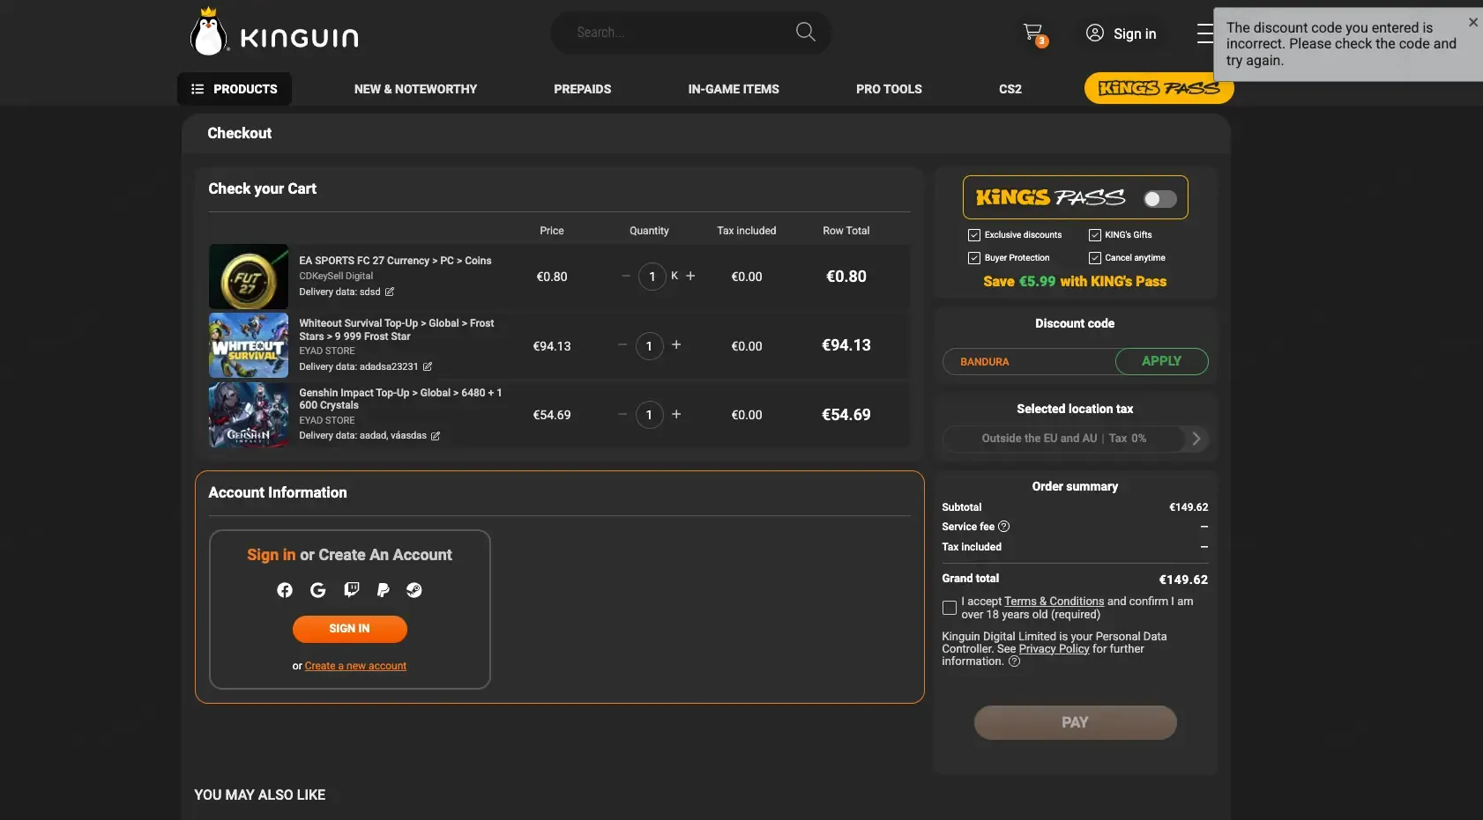Open the hamburger menu icon
1483x820 pixels.
1204,33
